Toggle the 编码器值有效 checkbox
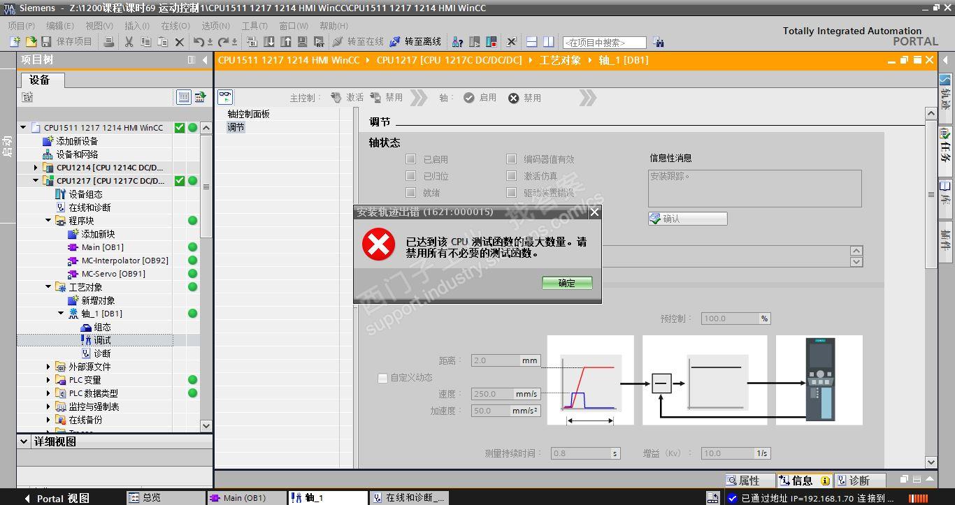Screen dimensions: 955x505 coord(511,159)
